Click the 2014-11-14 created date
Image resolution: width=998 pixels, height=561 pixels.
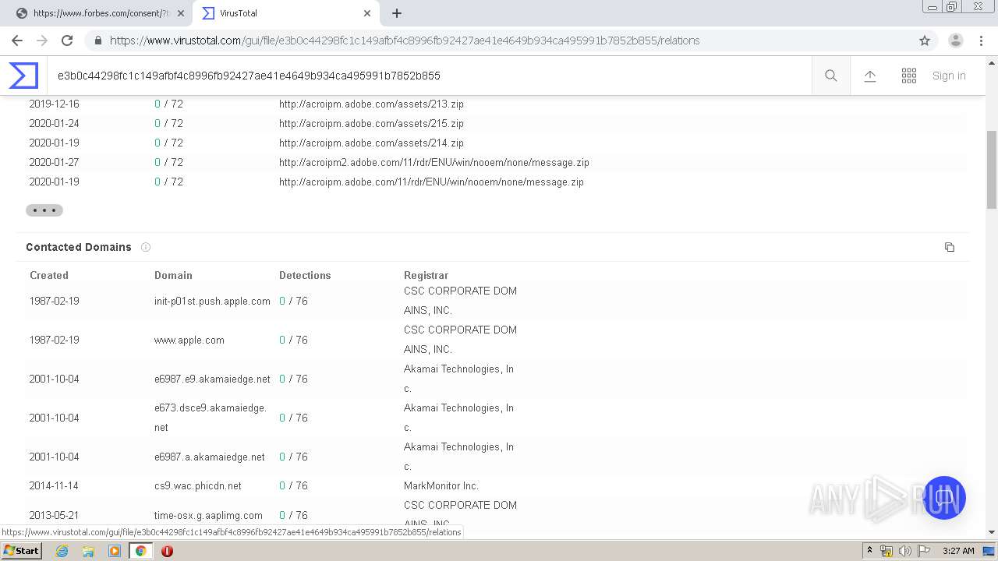54,485
